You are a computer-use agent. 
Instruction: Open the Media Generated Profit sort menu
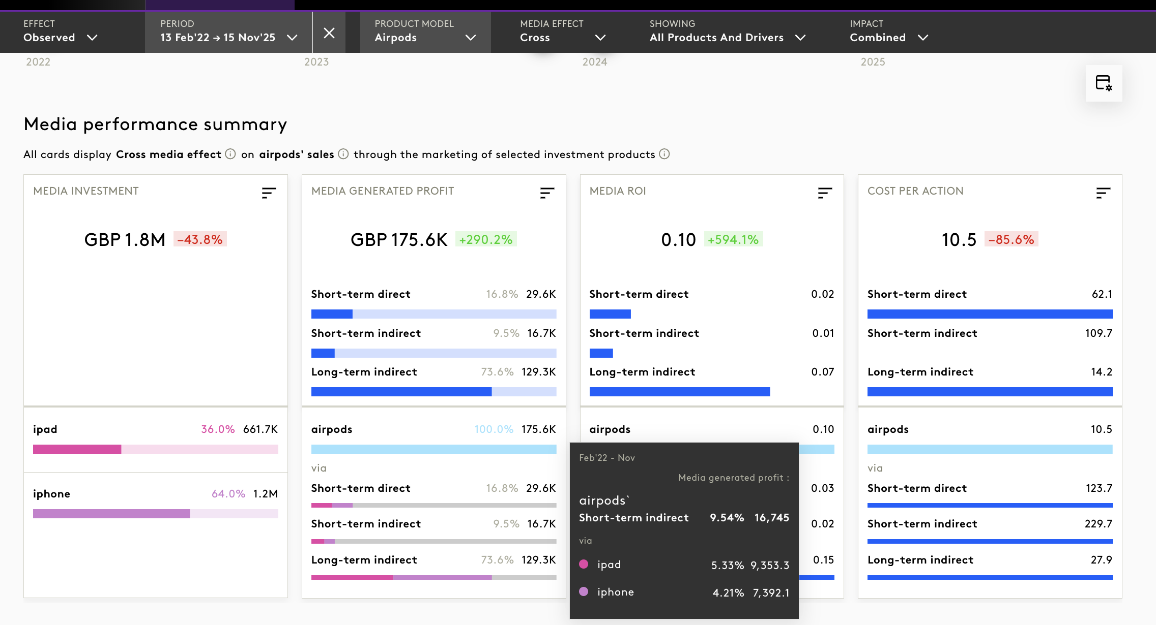[547, 193]
